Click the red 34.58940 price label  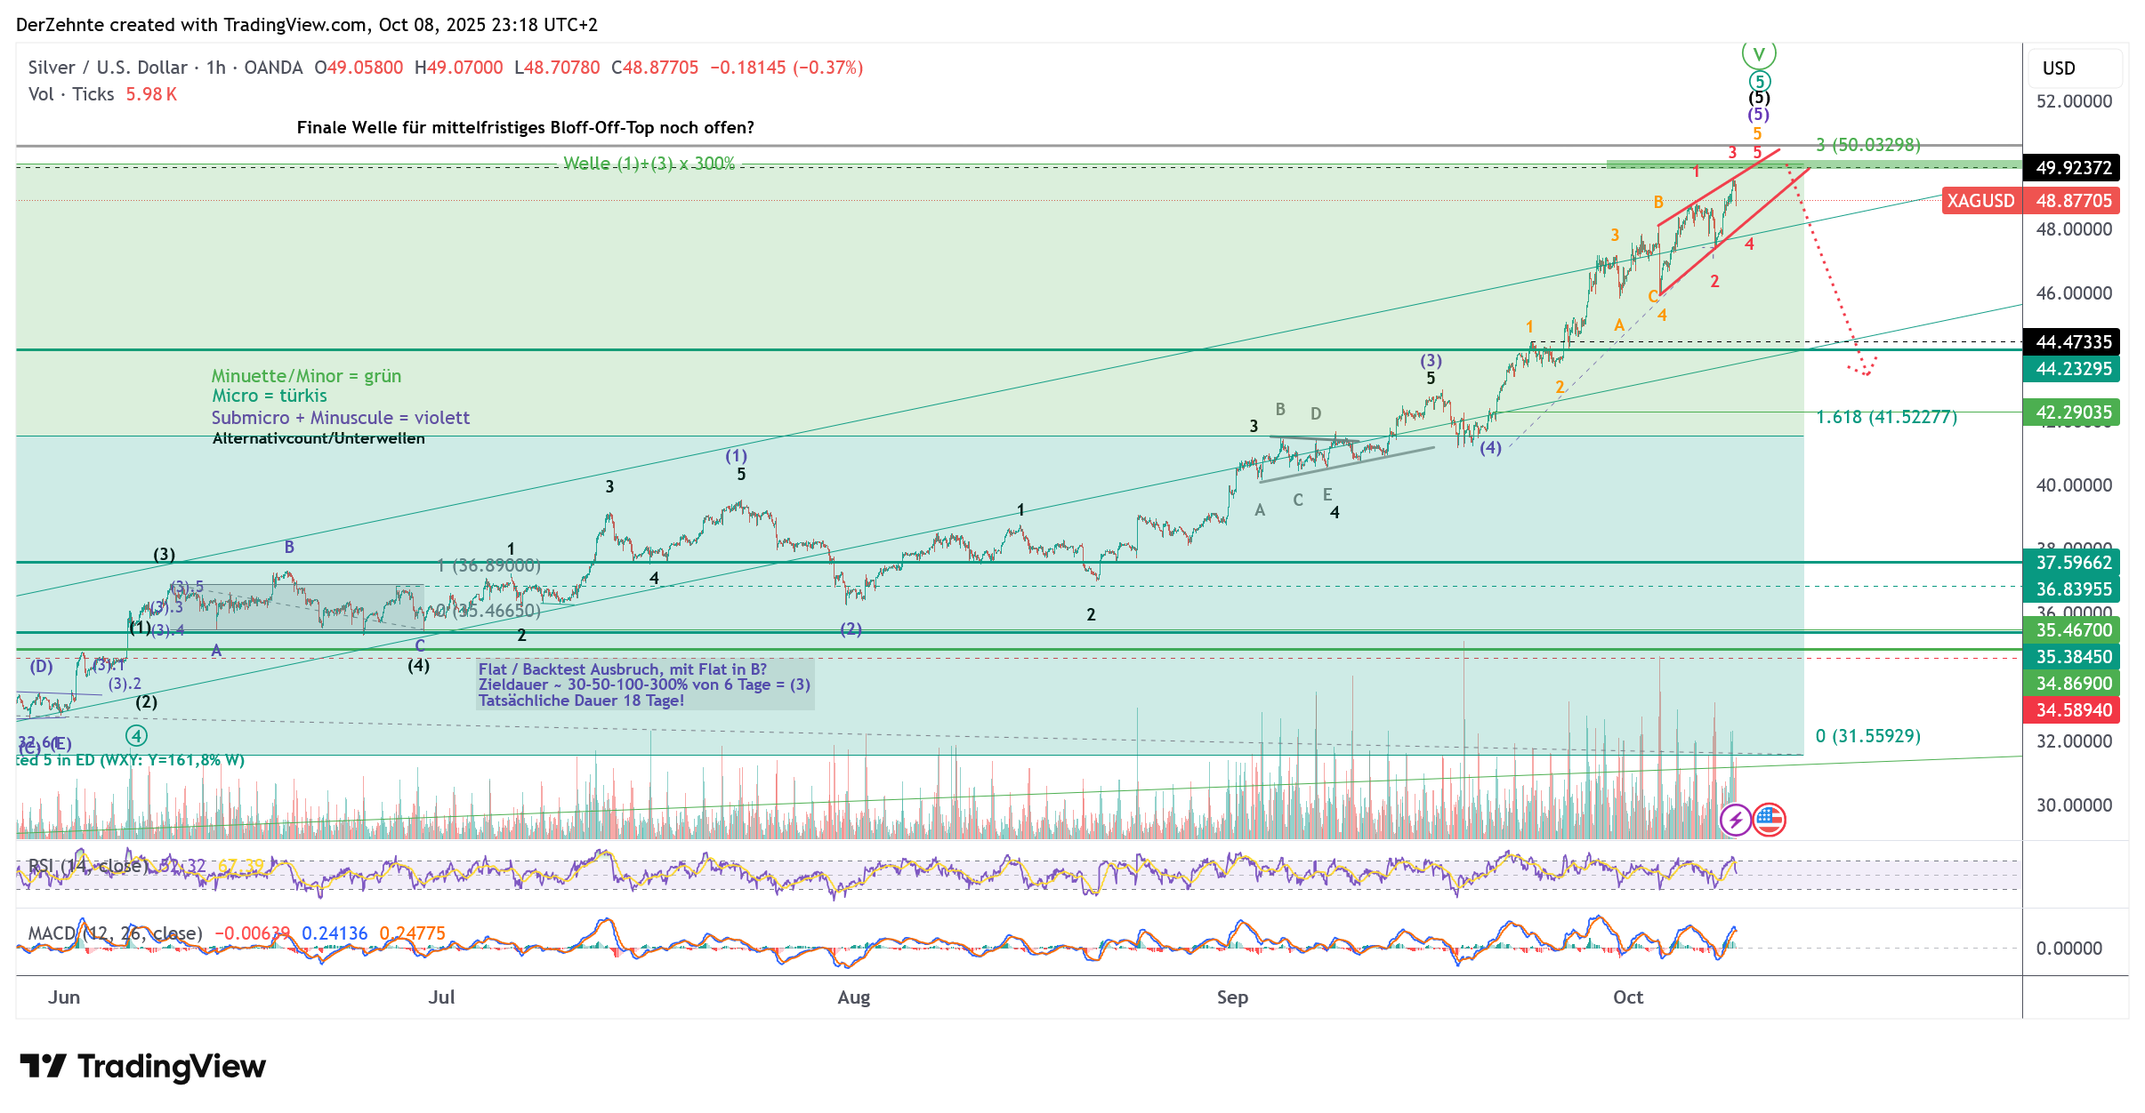[x=2073, y=710]
